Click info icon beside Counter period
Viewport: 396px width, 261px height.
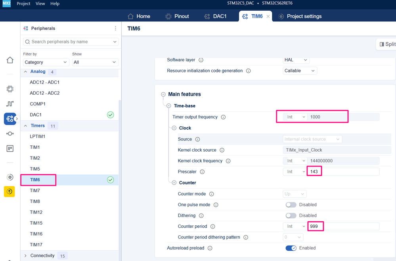(212, 227)
